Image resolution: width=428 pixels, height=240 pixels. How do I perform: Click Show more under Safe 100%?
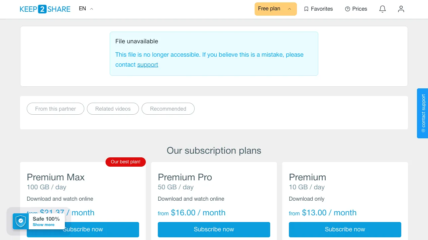pos(43,225)
